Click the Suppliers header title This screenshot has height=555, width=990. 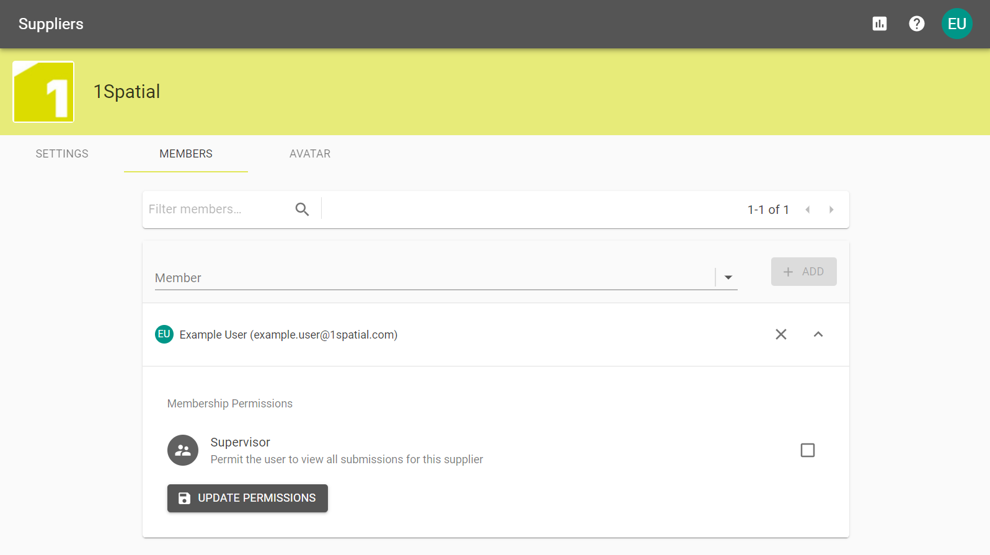51,24
